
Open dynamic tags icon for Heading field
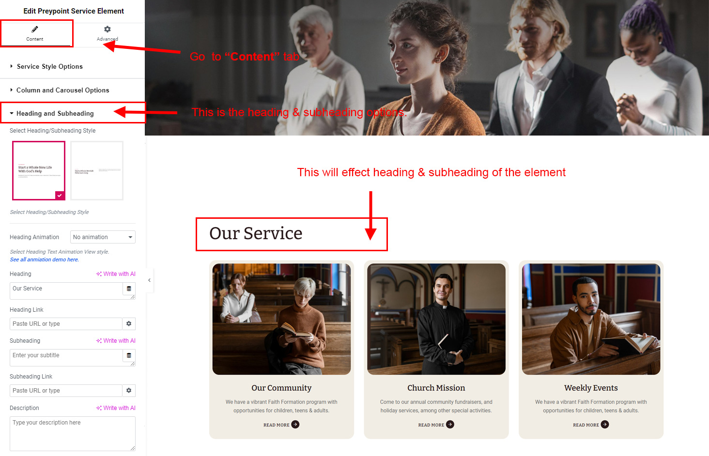pyautogui.click(x=129, y=289)
